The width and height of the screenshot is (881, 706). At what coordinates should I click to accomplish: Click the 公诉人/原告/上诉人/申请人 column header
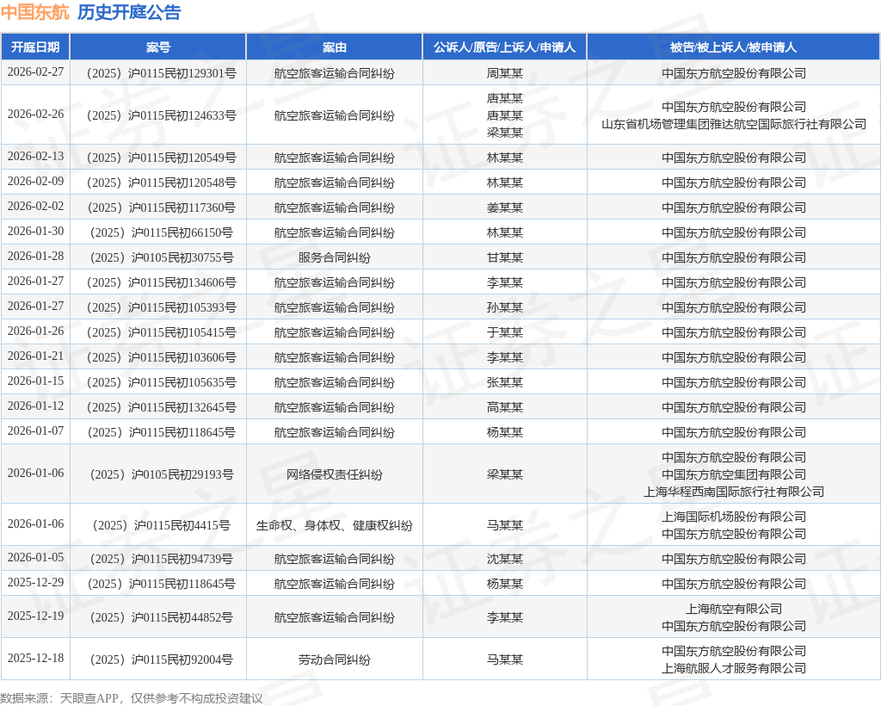pyautogui.click(x=504, y=47)
